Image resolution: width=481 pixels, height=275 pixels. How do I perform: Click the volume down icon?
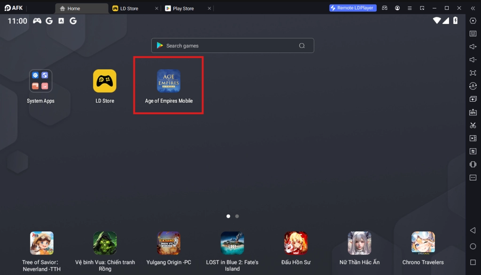point(473,59)
